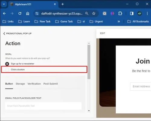
Task: Click the scrollbar up arrow
Action: [89, 43]
